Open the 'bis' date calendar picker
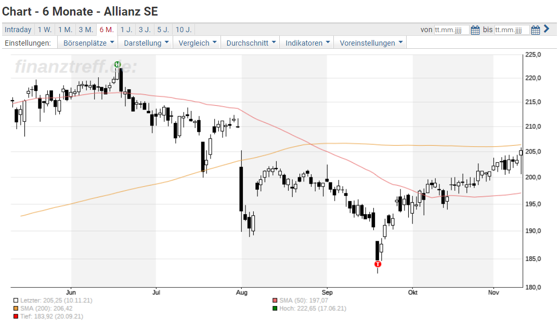 click(x=535, y=30)
